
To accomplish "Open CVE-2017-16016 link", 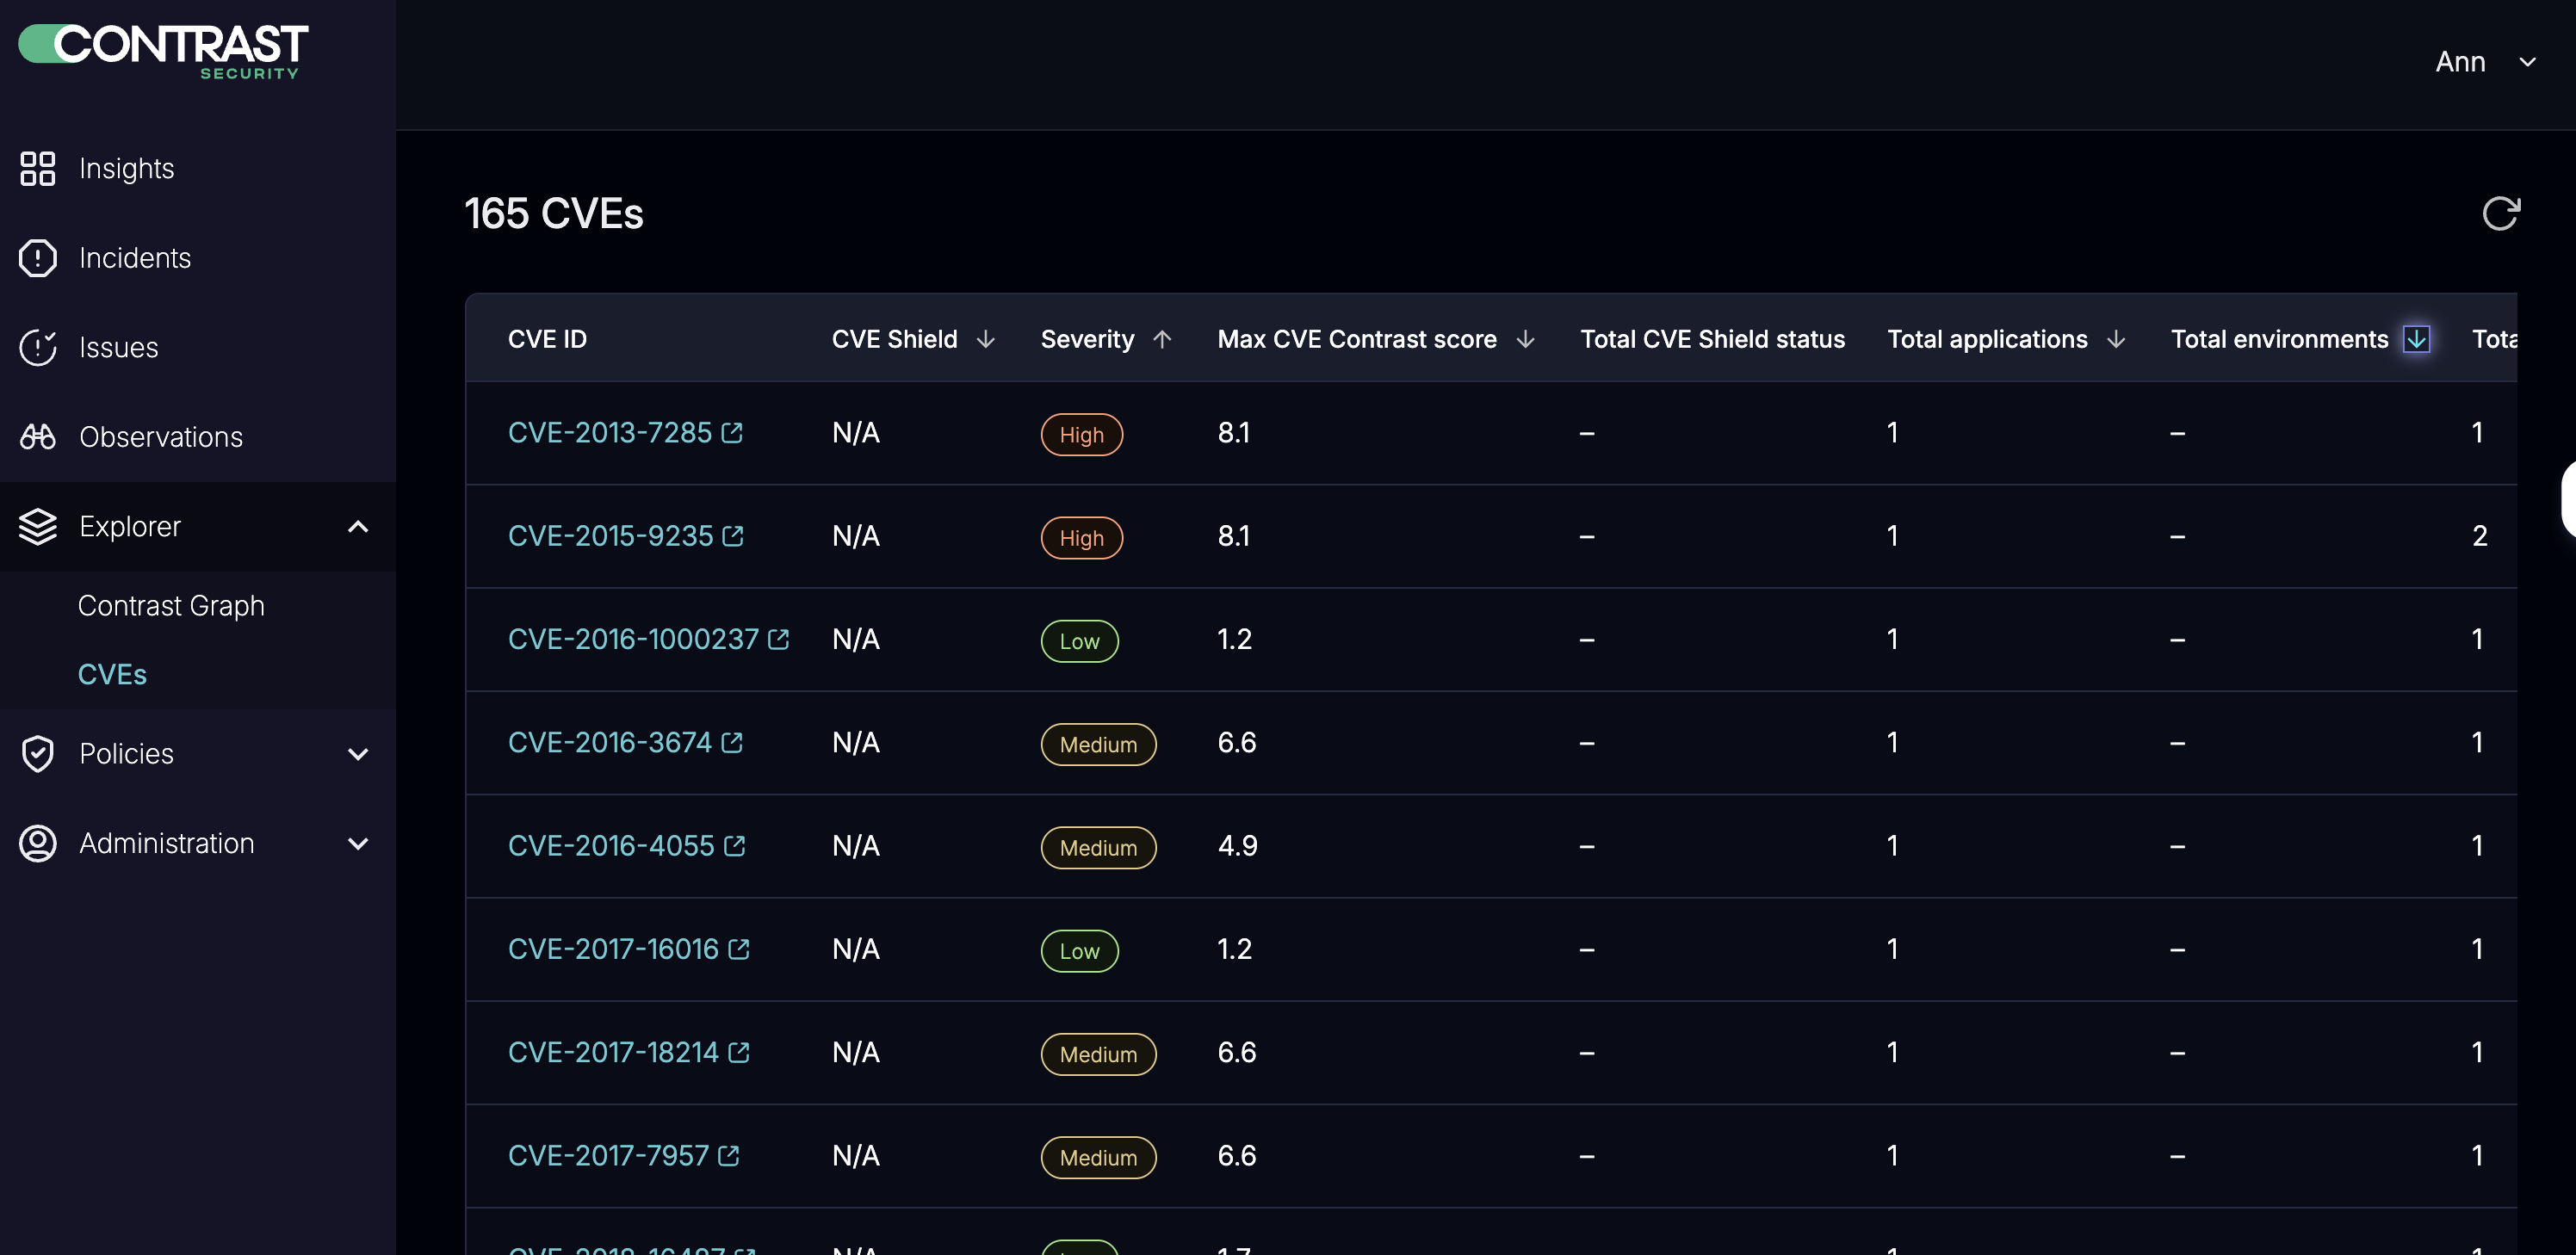I will tap(614, 949).
